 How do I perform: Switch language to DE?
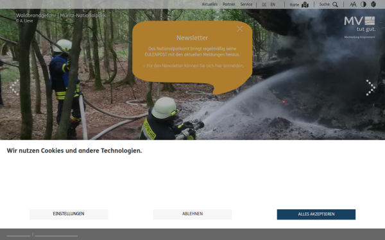[x=264, y=4]
